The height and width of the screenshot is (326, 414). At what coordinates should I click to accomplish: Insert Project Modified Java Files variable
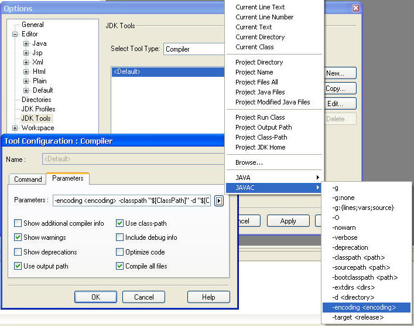tap(275, 102)
